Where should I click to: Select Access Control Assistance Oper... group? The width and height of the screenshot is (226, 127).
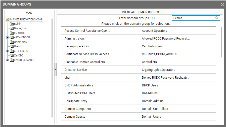click(x=87, y=31)
